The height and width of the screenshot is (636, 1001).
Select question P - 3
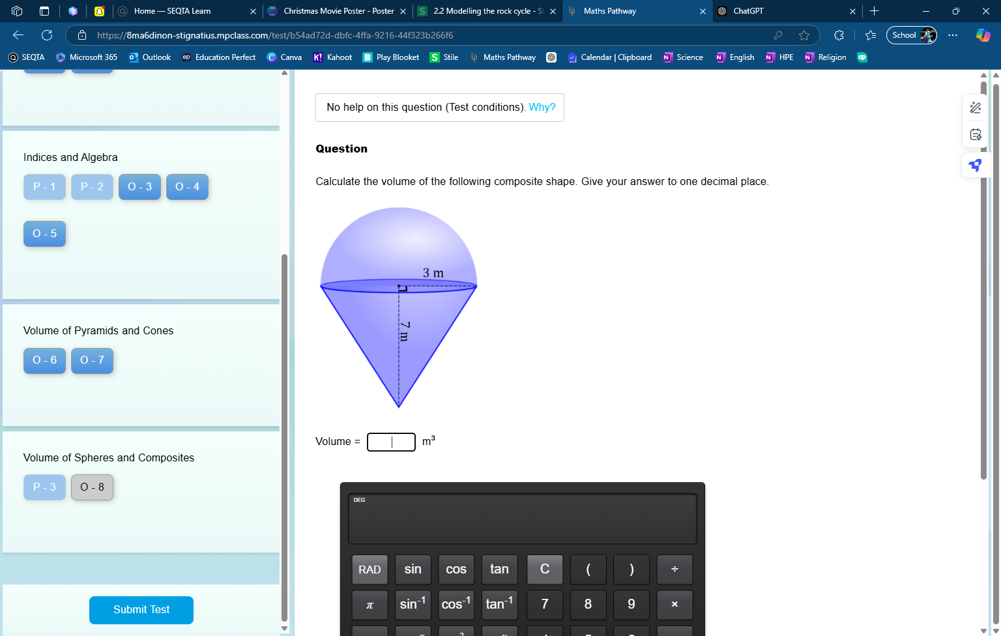[45, 487]
